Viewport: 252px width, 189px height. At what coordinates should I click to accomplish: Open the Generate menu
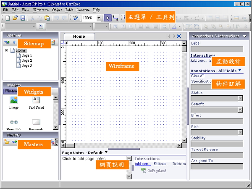click(x=83, y=10)
